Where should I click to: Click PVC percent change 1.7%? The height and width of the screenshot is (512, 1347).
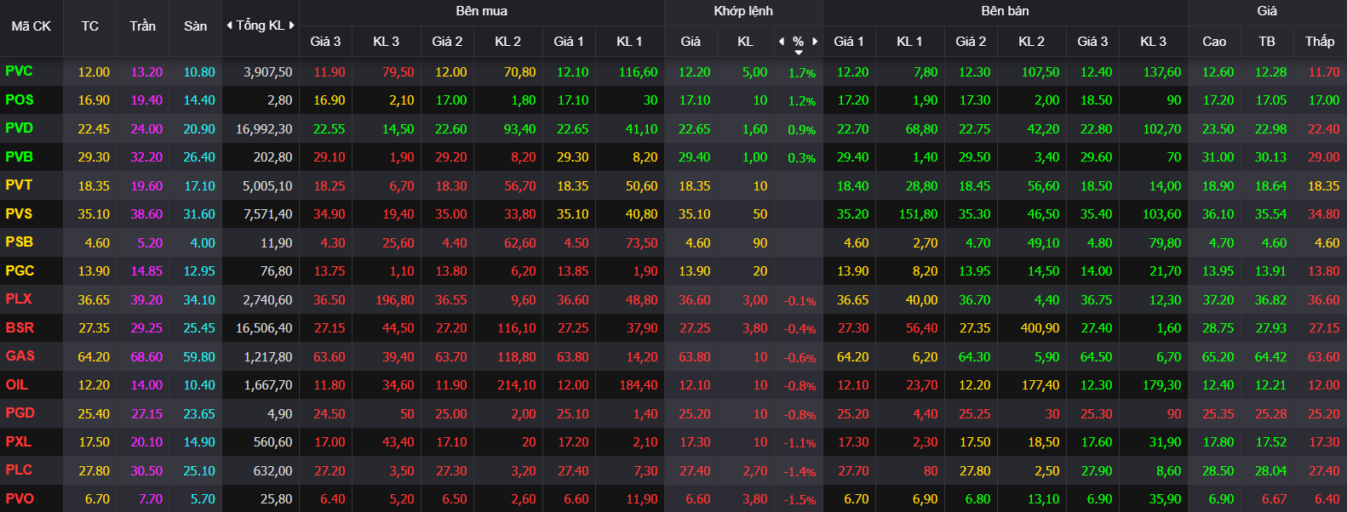click(802, 73)
